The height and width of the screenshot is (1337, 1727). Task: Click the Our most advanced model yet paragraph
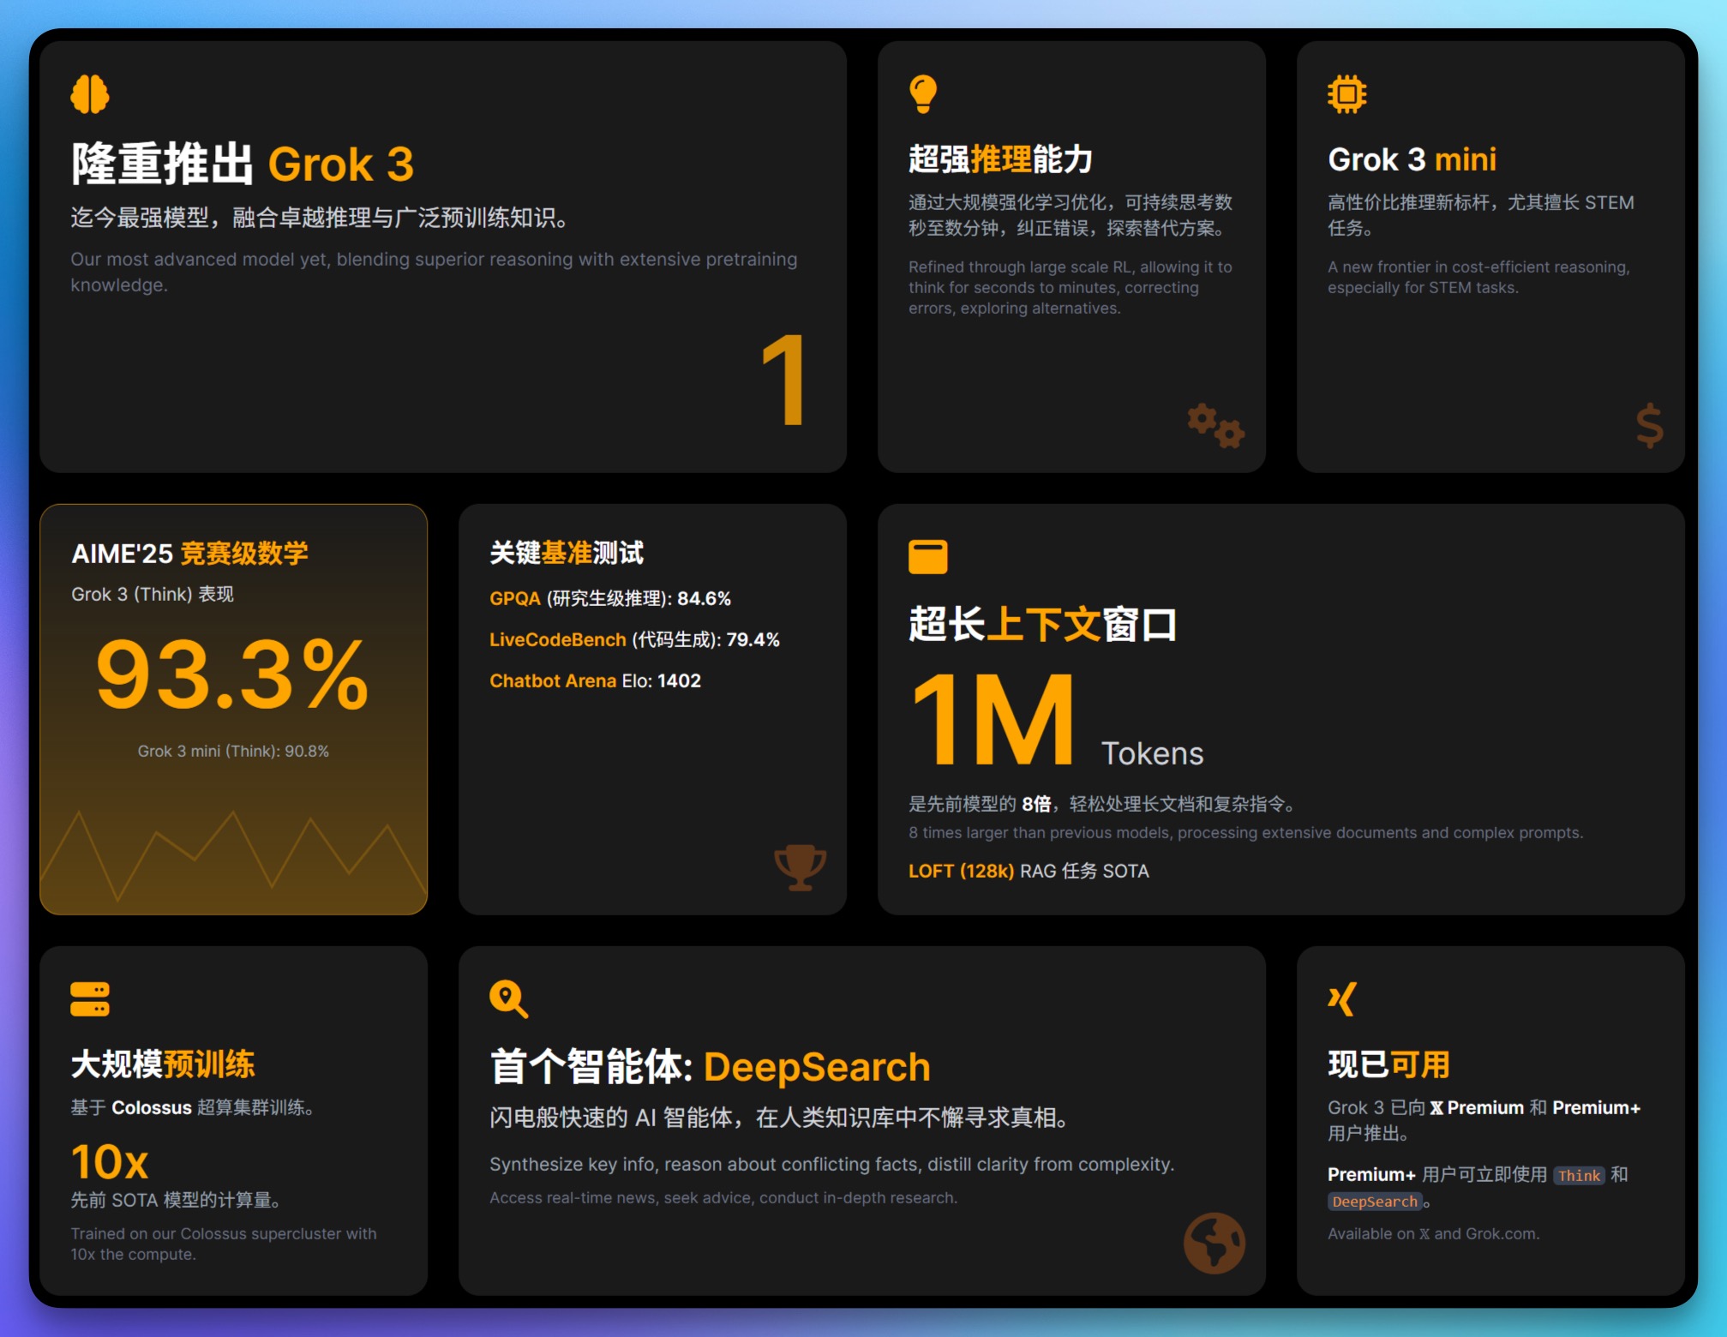(434, 272)
